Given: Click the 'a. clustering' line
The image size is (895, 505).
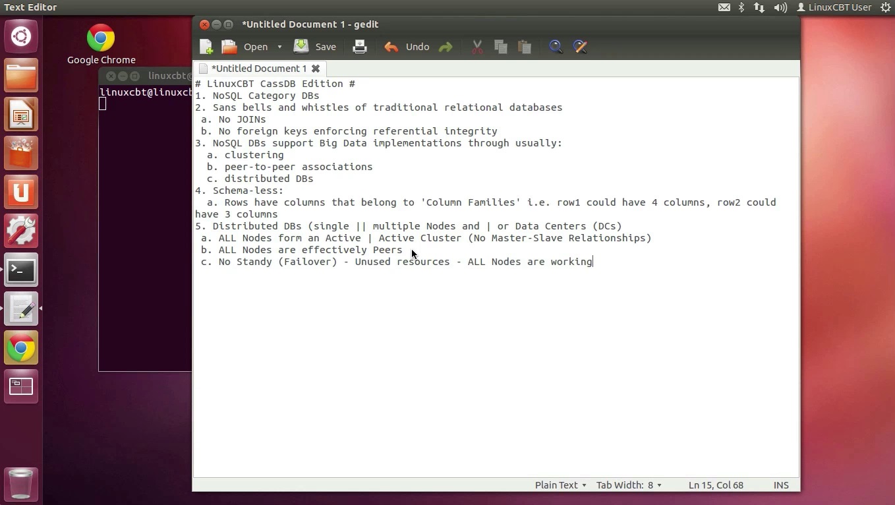Looking at the screenshot, I should 245,155.
